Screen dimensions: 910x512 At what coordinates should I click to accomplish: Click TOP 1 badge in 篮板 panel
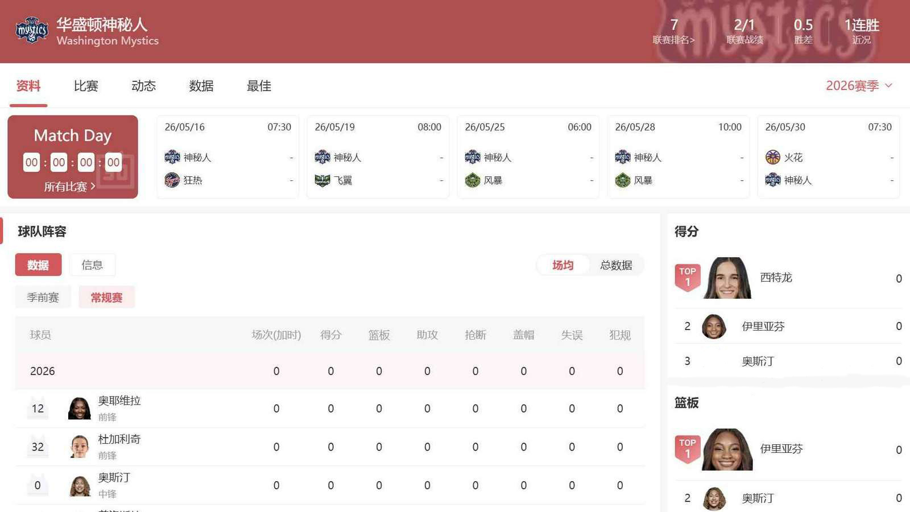coord(687,449)
